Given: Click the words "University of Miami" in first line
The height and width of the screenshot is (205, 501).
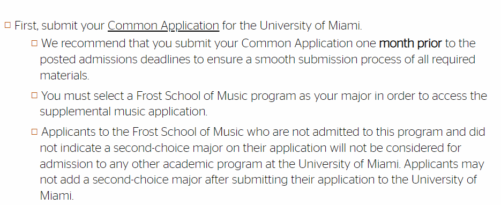Looking at the screenshot, I should [310, 26].
